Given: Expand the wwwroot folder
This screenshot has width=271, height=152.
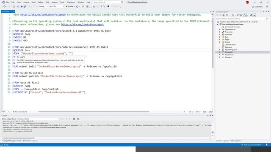Looking at the screenshot, I should (220, 35).
